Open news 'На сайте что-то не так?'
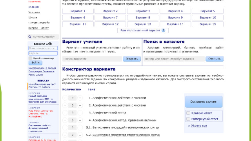The image size is (251, 141). pos(42,86)
